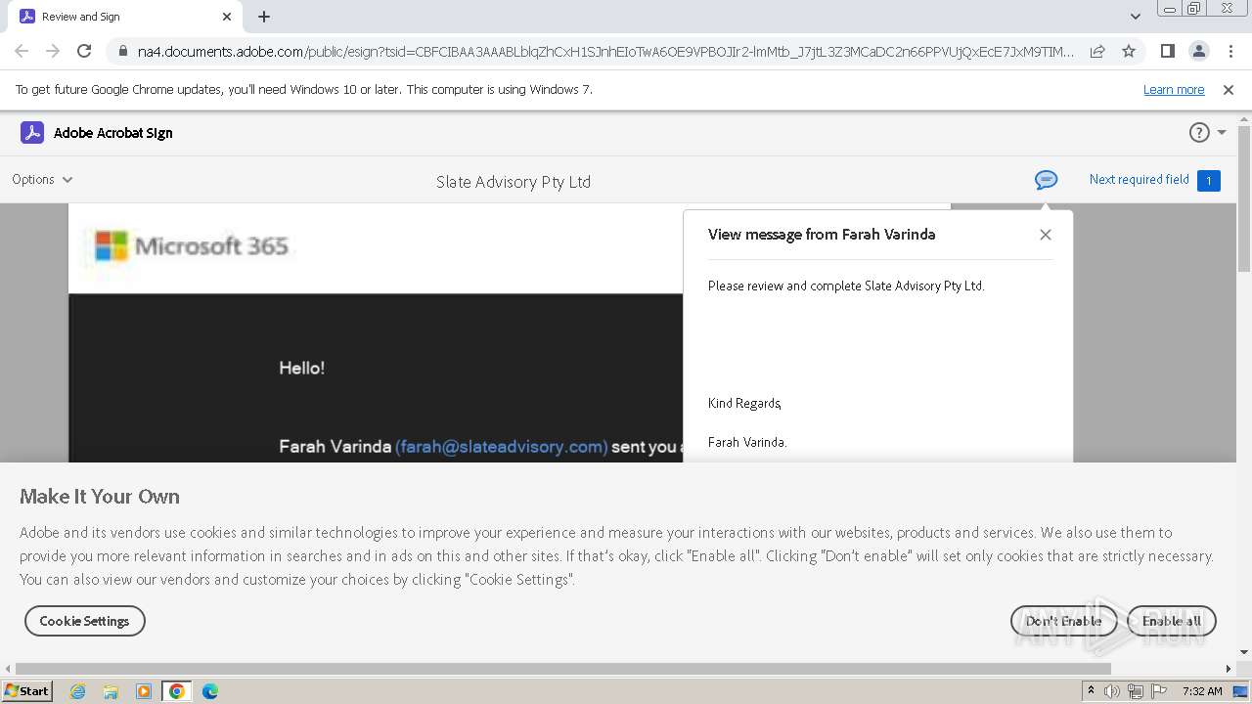Bookmark this page with star icon
This screenshot has height=704, width=1252.
pyautogui.click(x=1129, y=51)
